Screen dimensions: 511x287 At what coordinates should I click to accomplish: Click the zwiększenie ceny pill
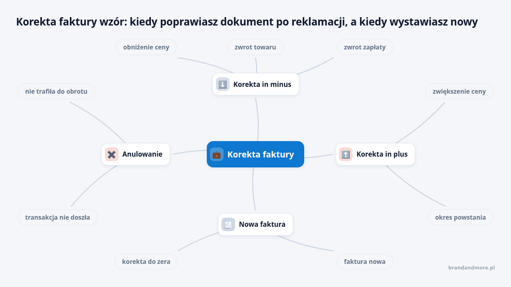pyautogui.click(x=459, y=91)
